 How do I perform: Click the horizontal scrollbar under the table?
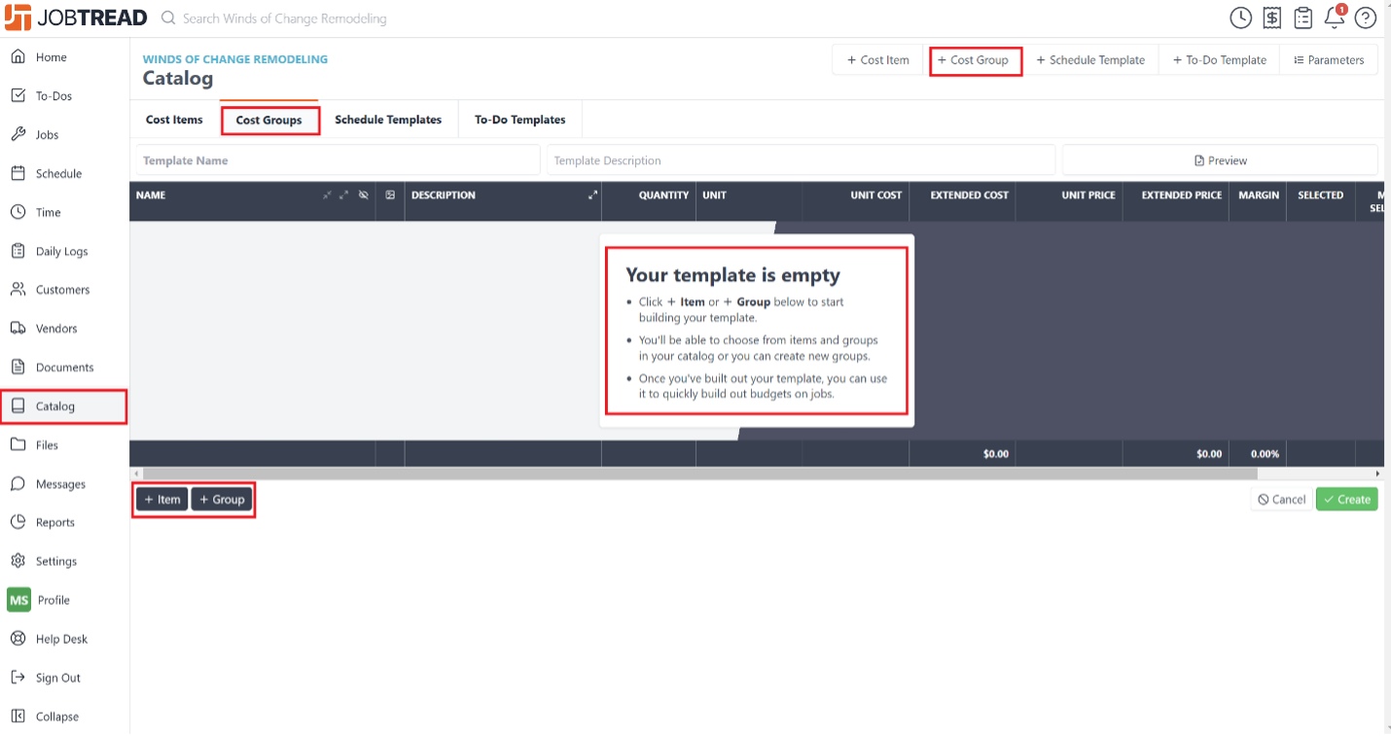click(x=700, y=473)
